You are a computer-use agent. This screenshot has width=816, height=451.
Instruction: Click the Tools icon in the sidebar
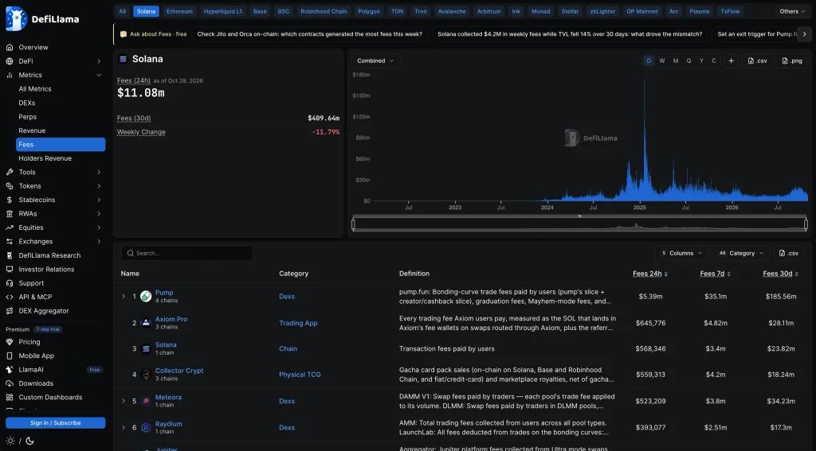pos(10,172)
